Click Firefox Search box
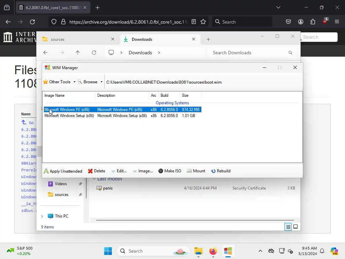The image size is (345, 259). [x=242, y=22]
